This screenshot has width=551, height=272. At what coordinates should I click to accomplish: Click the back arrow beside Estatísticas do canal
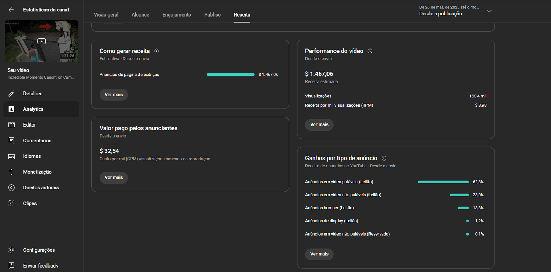[x=11, y=10]
